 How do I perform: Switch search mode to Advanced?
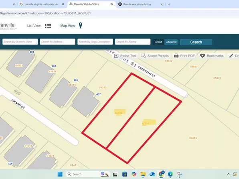coord(171,42)
